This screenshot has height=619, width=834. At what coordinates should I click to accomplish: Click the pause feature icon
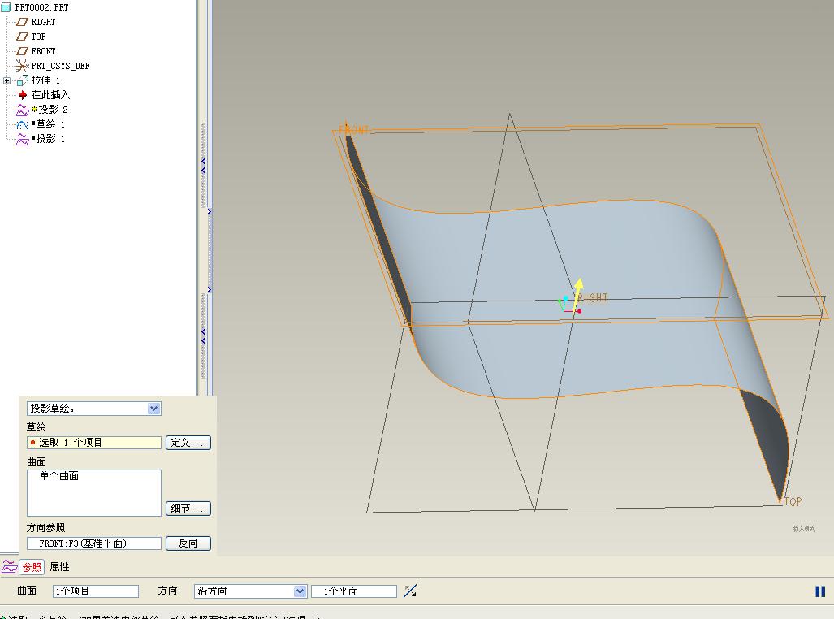click(x=820, y=591)
